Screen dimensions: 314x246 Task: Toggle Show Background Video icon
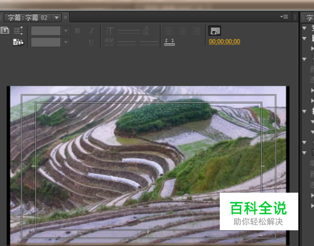pyautogui.click(x=215, y=31)
